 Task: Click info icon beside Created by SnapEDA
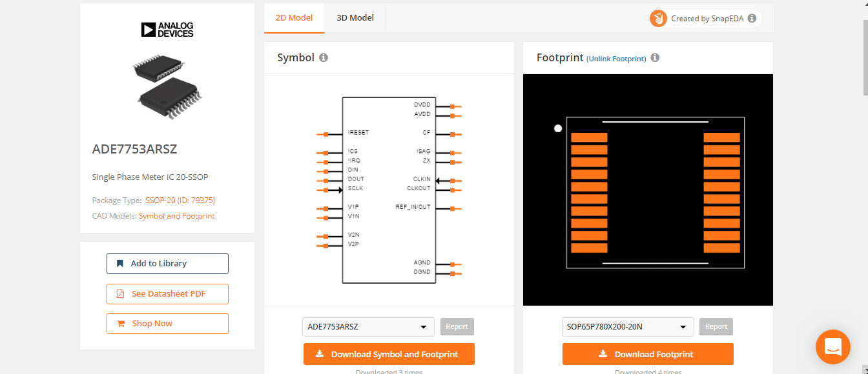pyautogui.click(x=752, y=19)
